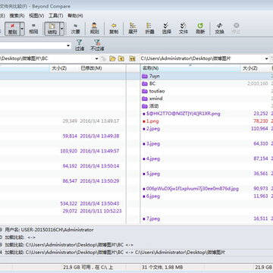Click the greyed 停止 (stop) icon
The width and height of the screenshot is (273, 273).
tap(237, 28)
